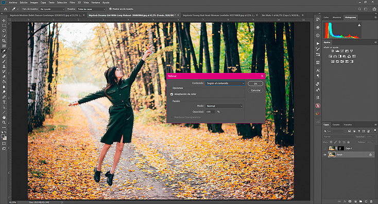Image resolution: width=378 pixels, height=204 pixels.
Task: Select the Eraser tool
Action: point(4,77)
